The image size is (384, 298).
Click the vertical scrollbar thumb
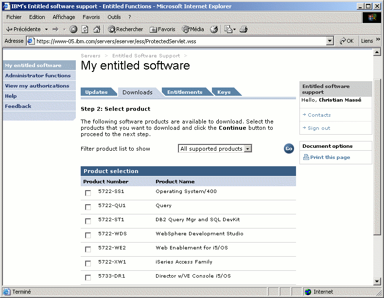377,157
